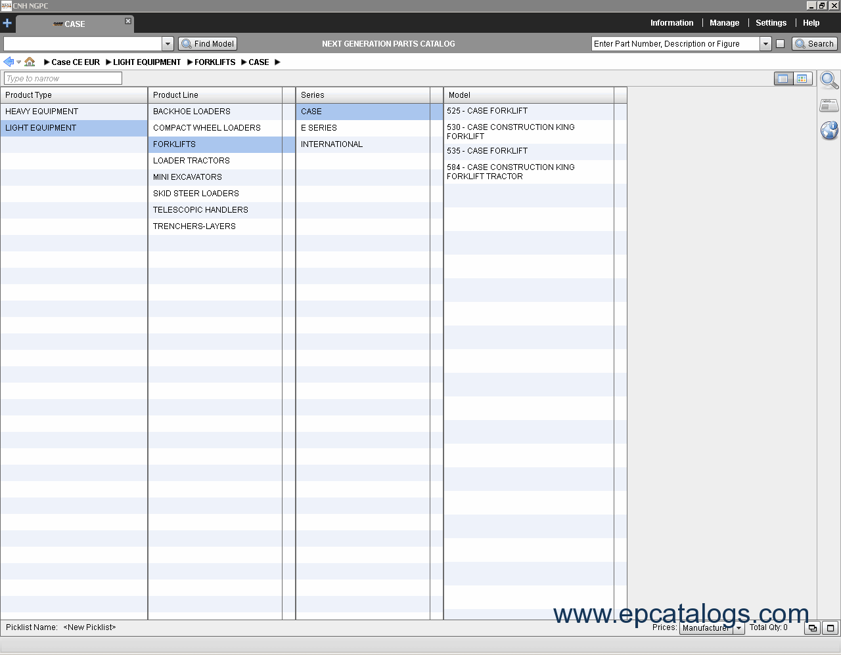The height and width of the screenshot is (655, 841).
Task: Click the Search button
Action: click(815, 44)
